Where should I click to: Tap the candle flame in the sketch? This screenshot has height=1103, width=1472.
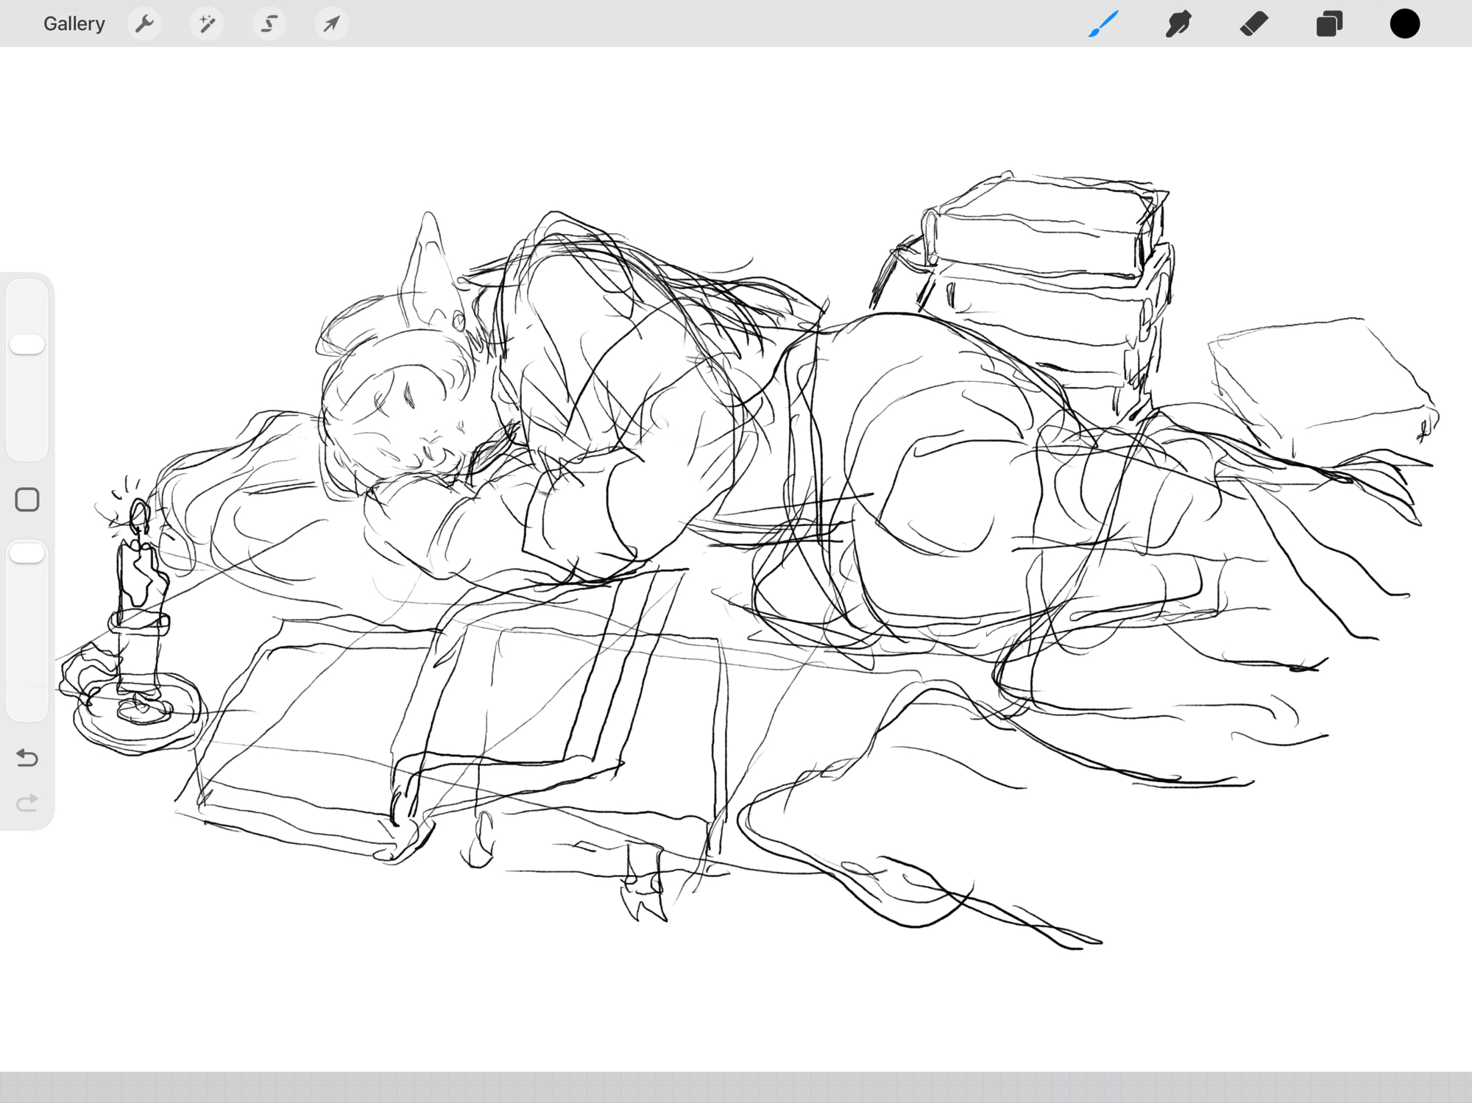139,514
